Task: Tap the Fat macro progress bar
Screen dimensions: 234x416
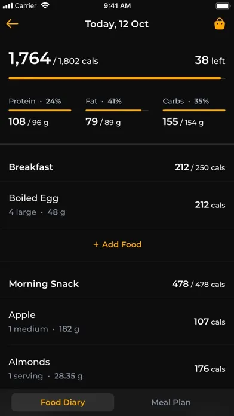Action: [x=117, y=111]
